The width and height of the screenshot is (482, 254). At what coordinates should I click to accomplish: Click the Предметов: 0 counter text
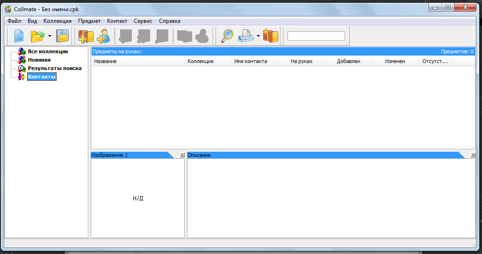click(x=457, y=51)
